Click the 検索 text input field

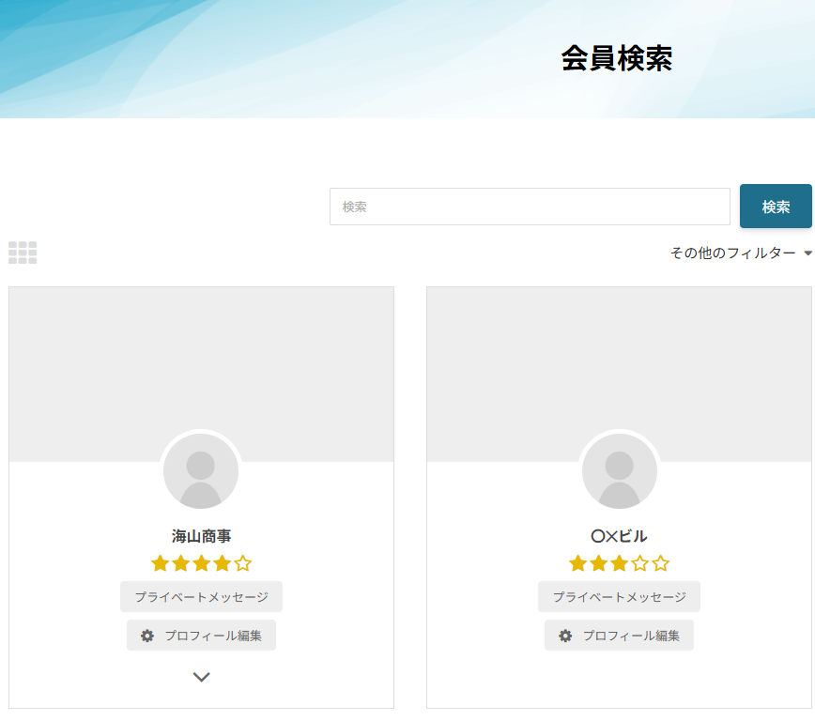[530, 207]
